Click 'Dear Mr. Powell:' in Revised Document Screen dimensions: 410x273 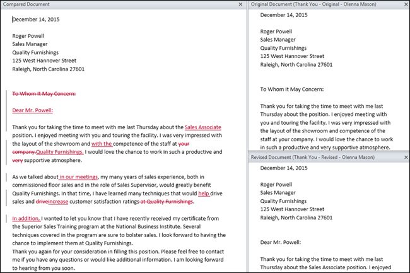[281, 241]
